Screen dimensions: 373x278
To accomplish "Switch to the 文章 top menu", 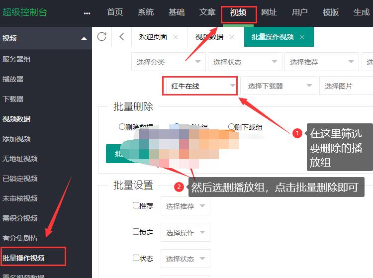I will coord(207,12).
